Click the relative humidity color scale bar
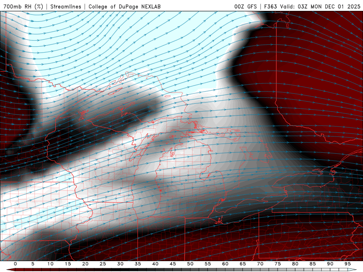 pyautogui.click(x=181, y=270)
